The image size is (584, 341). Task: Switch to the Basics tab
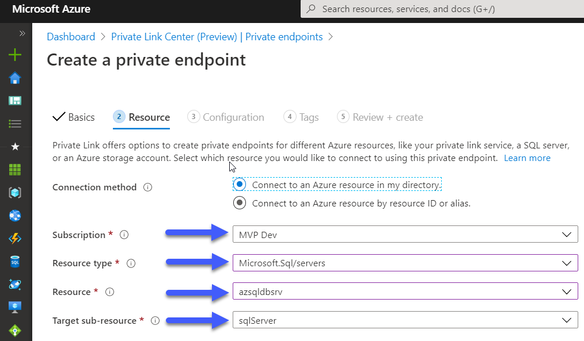click(74, 117)
